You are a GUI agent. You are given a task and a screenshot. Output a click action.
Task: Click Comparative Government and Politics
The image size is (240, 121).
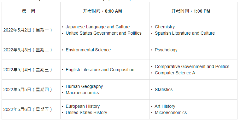(192, 66)
